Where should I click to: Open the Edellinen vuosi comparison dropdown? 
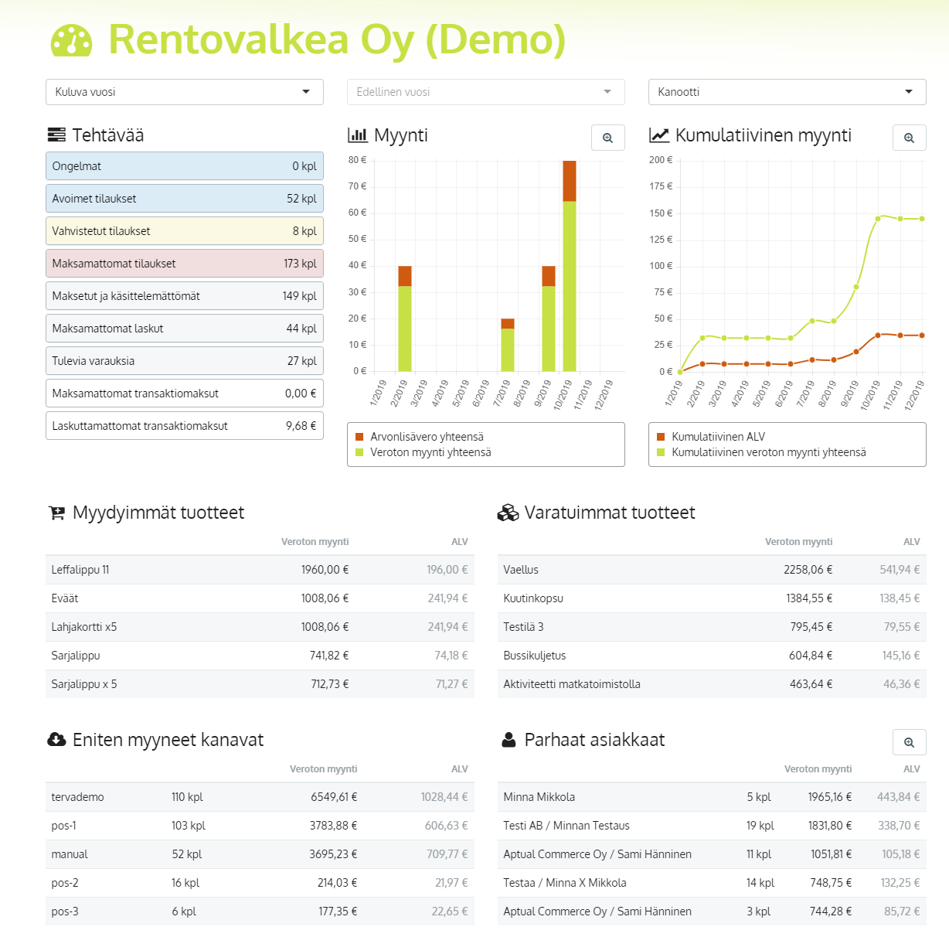click(x=486, y=92)
